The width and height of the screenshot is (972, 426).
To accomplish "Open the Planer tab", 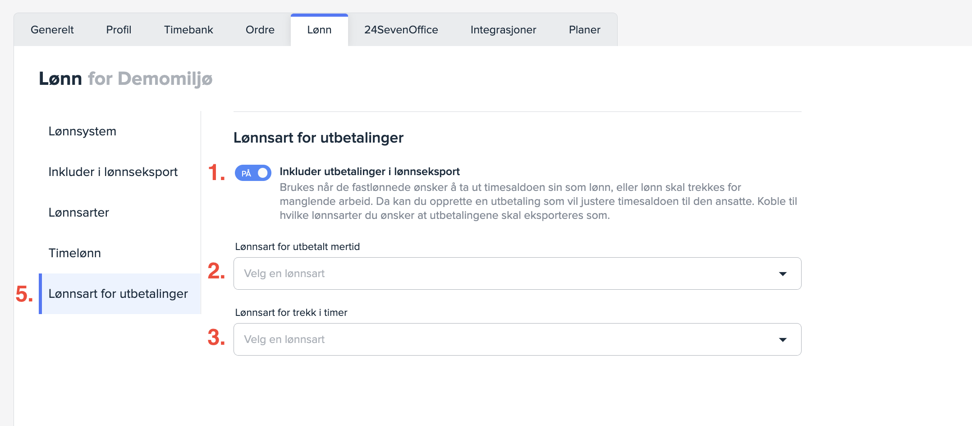I will pyautogui.click(x=584, y=30).
